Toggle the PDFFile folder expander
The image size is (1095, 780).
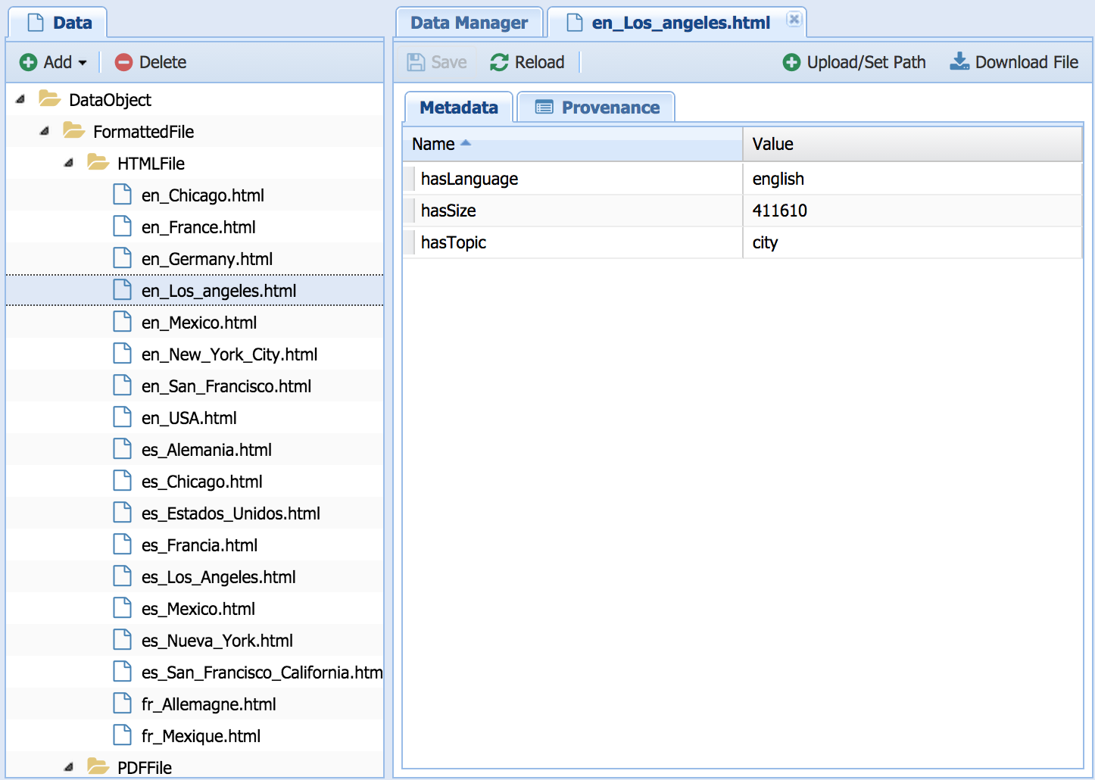click(x=69, y=767)
